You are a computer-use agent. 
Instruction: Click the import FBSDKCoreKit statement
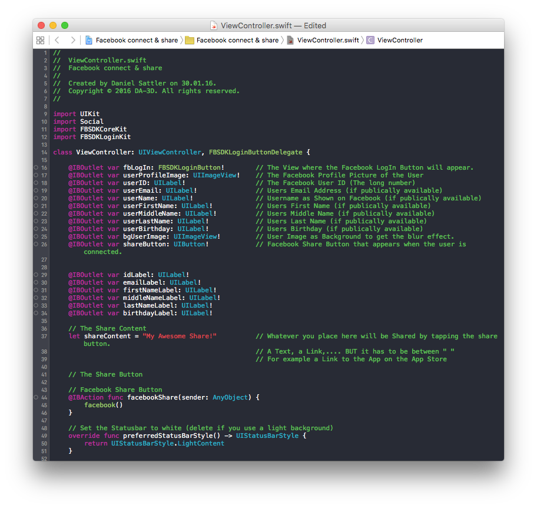(x=89, y=129)
